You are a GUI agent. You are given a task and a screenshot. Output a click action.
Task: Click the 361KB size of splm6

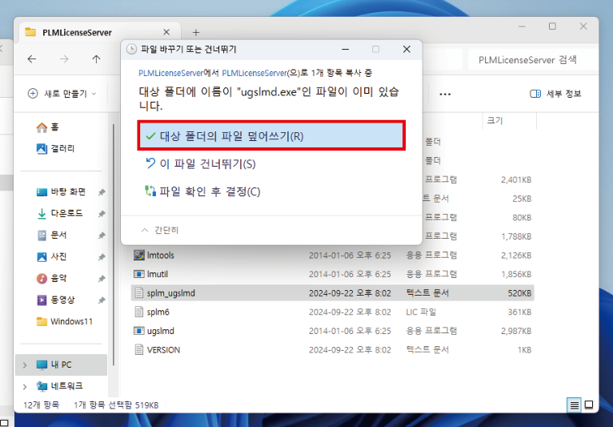point(519,312)
